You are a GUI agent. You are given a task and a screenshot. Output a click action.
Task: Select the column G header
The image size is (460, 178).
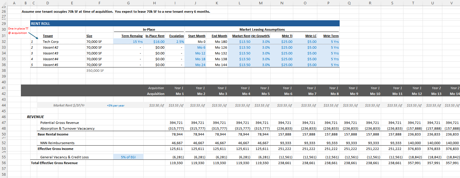tap(128, 3)
